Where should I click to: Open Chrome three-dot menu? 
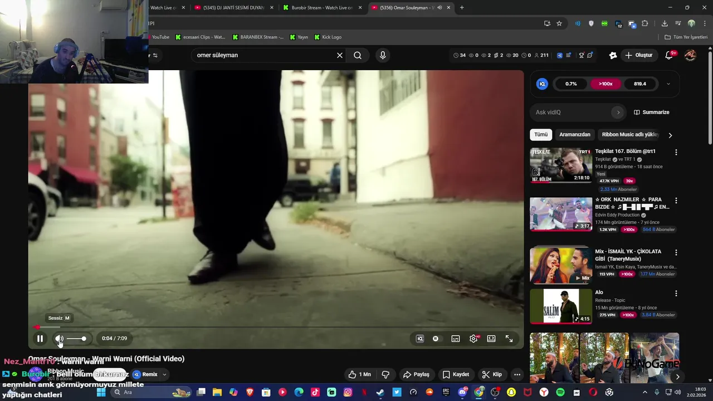(x=705, y=23)
